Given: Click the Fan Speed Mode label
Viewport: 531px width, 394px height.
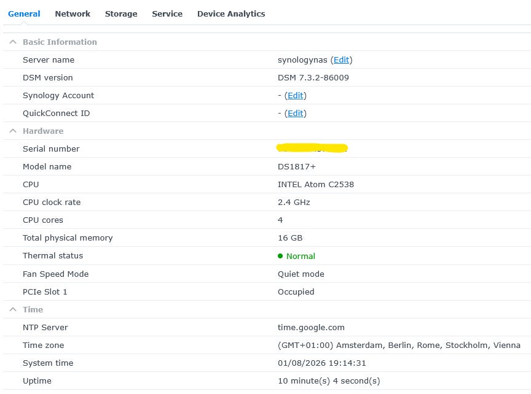Looking at the screenshot, I should click(55, 274).
